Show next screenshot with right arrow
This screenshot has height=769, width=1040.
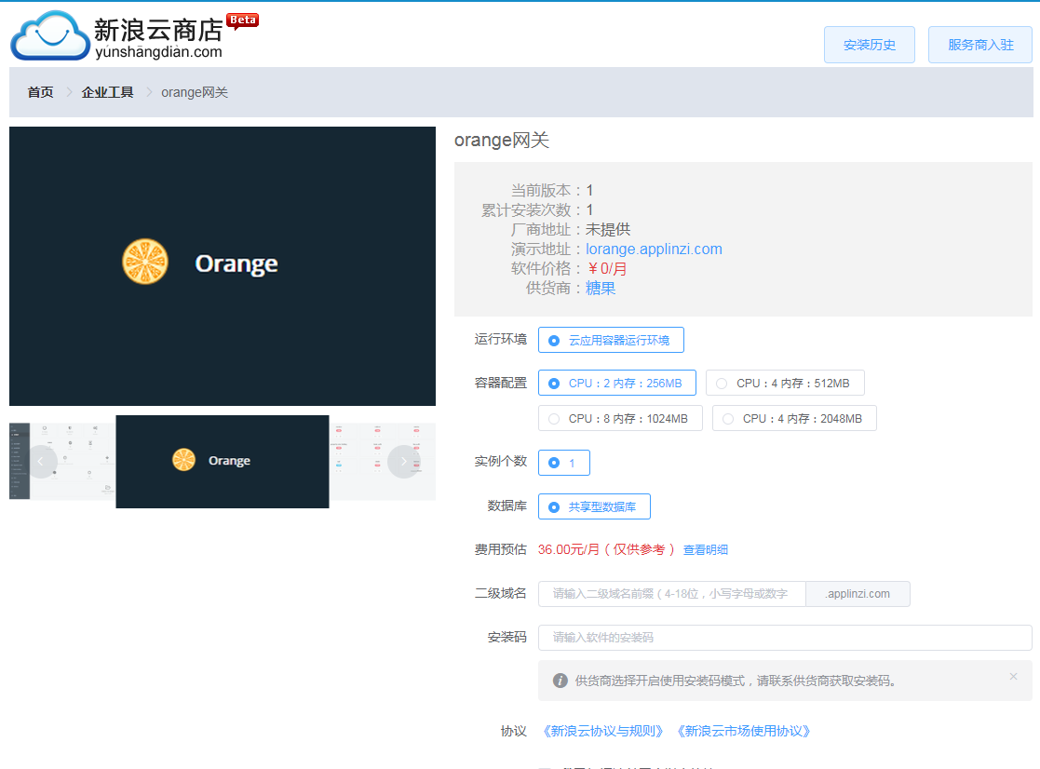click(404, 462)
